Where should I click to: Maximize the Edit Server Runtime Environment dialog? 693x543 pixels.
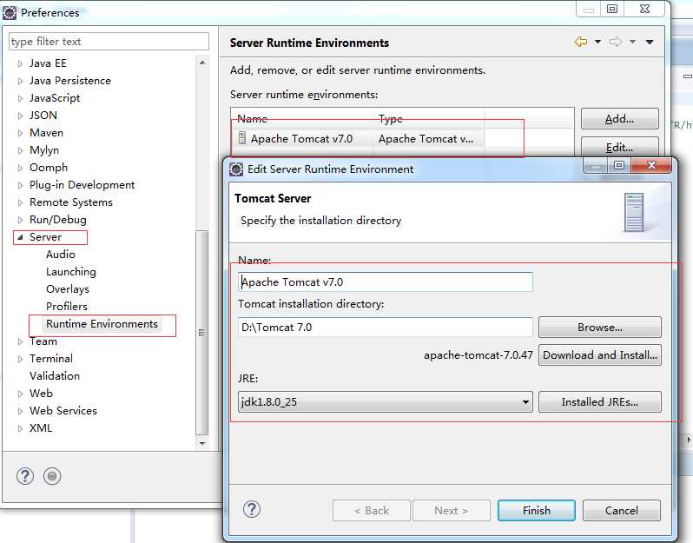(x=619, y=165)
